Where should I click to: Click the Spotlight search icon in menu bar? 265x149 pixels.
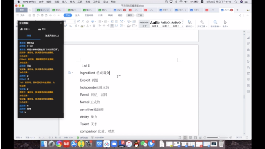(236, 2)
